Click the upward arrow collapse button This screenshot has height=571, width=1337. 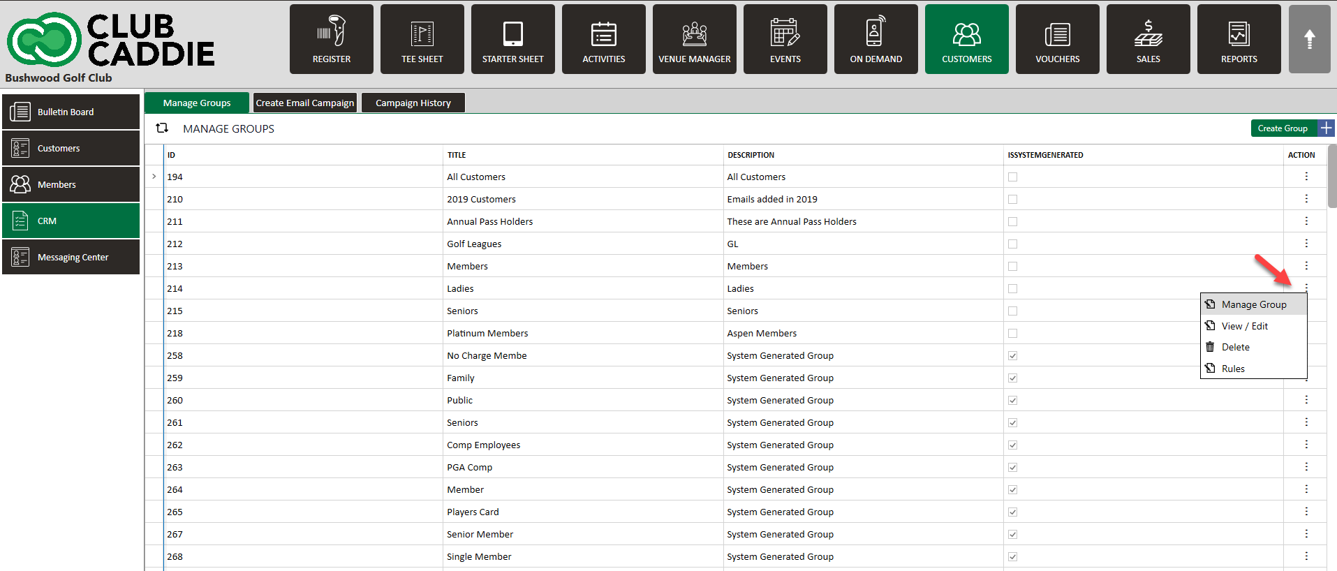1309,39
